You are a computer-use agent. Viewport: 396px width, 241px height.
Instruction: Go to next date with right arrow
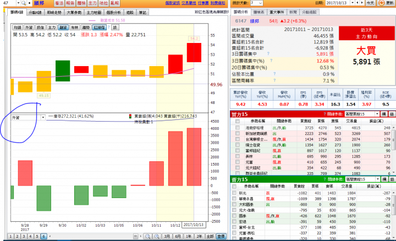tap(362, 3)
